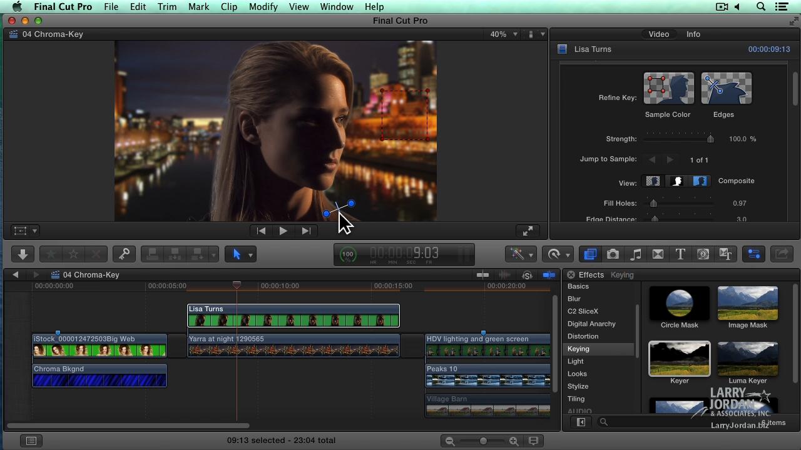Open Spotlight search in menu bar
The width and height of the screenshot is (801, 450).
(761, 7)
